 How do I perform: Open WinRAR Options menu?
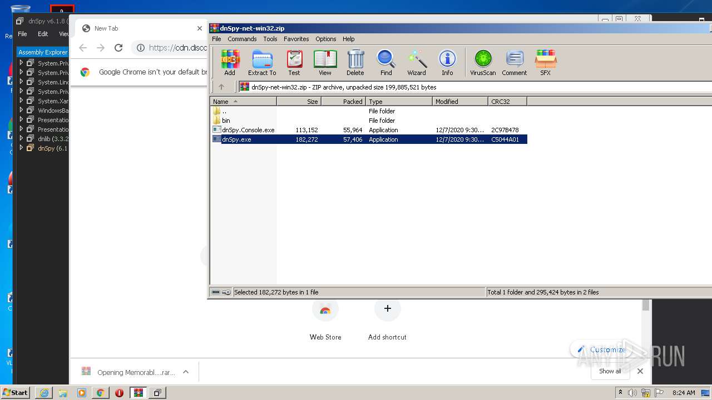tap(326, 39)
